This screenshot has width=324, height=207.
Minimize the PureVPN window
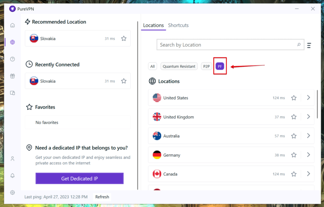click(297, 9)
